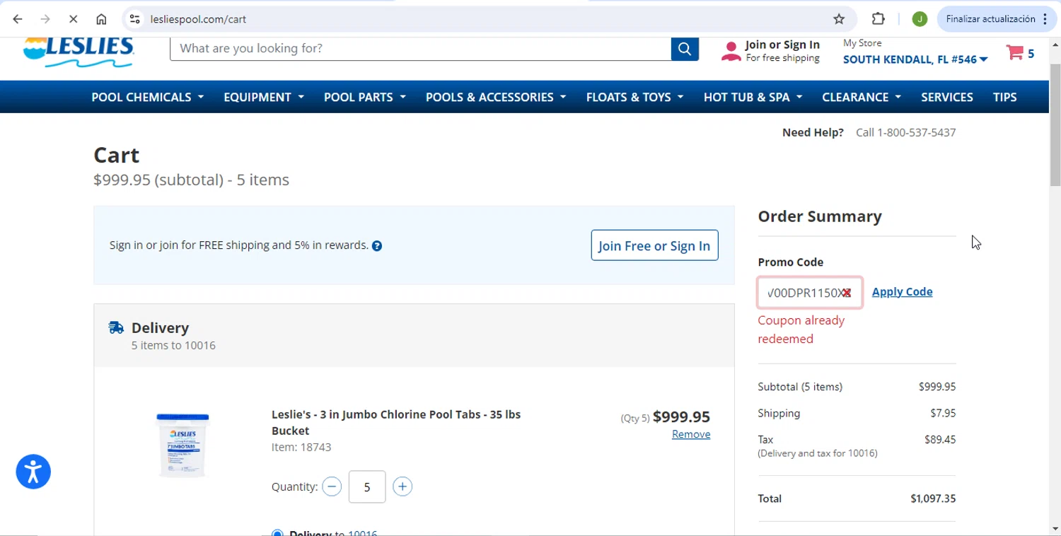
Task: Remove the Chlorine Tabs item
Action: (691, 434)
